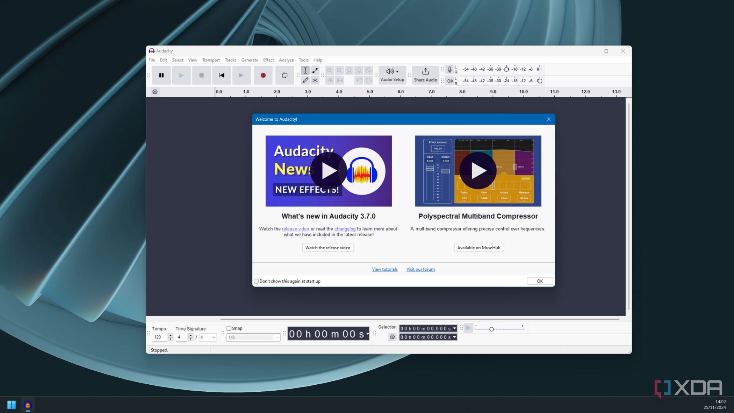This screenshot has height=413, width=734.
Task: Click the microphone record meter icon
Action: click(449, 69)
